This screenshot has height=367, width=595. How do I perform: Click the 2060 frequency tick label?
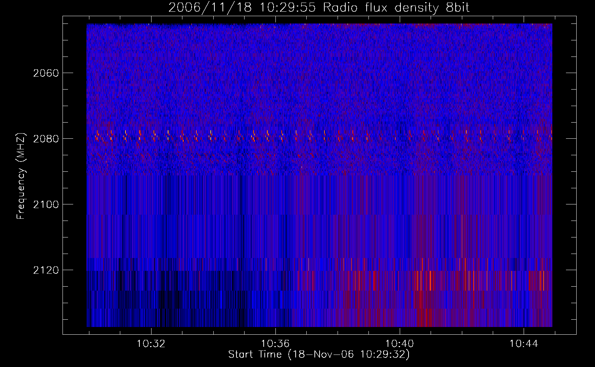(x=46, y=73)
